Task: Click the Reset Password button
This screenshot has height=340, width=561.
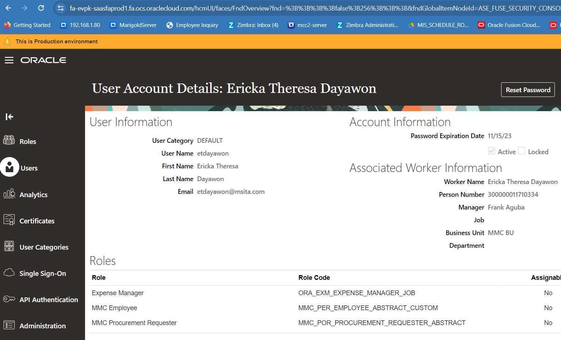Action: click(528, 90)
